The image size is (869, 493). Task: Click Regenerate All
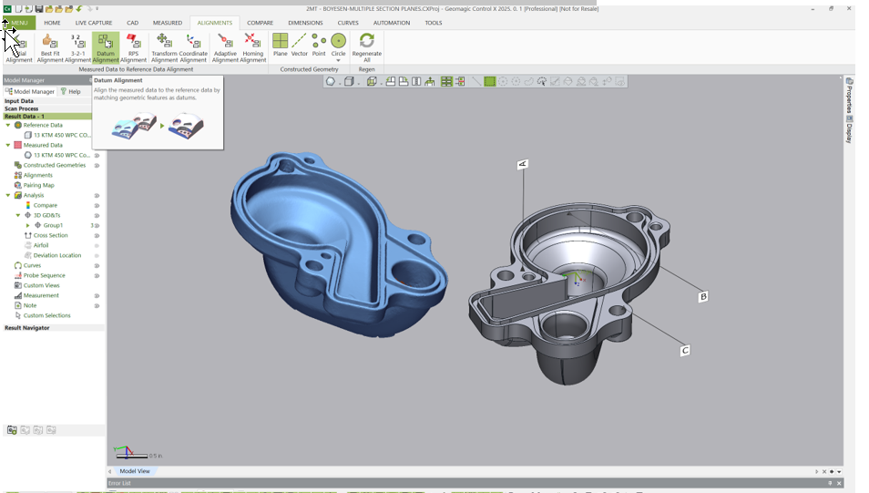click(x=366, y=47)
